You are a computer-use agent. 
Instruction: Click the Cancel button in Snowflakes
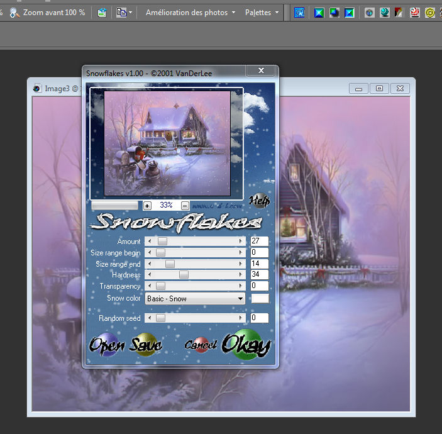(x=201, y=345)
